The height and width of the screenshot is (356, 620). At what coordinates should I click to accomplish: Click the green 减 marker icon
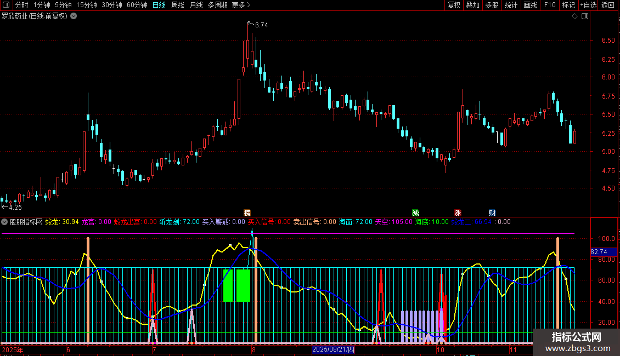tap(415, 213)
